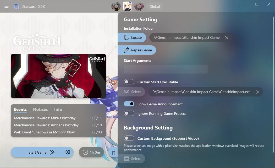Clear the installation folder path
The height and width of the screenshot is (168, 275).
(227, 38)
